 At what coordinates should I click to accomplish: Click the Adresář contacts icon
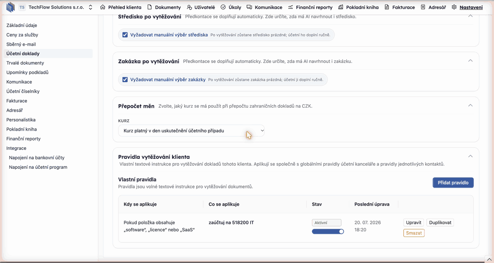click(x=423, y=7)
